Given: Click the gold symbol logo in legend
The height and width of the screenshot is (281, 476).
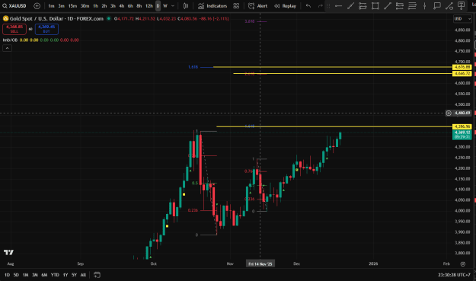Looking at the screenshot, I should pyautogui.click(x=5, y=18).
